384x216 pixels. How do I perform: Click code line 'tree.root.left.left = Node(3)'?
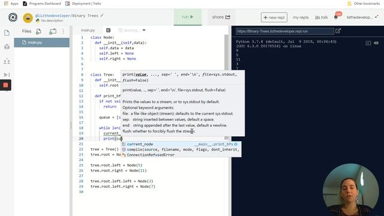coord(122,181)
